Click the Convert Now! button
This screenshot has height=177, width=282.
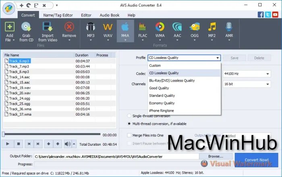(257, 160)
